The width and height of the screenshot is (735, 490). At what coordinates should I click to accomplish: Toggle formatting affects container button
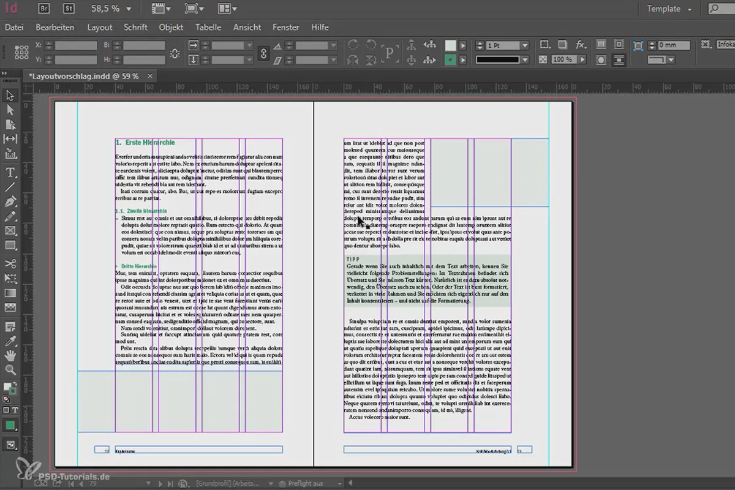[x=6, y=409]
